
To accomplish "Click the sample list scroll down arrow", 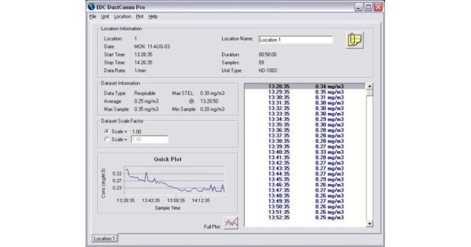I will tap(370, 223).
